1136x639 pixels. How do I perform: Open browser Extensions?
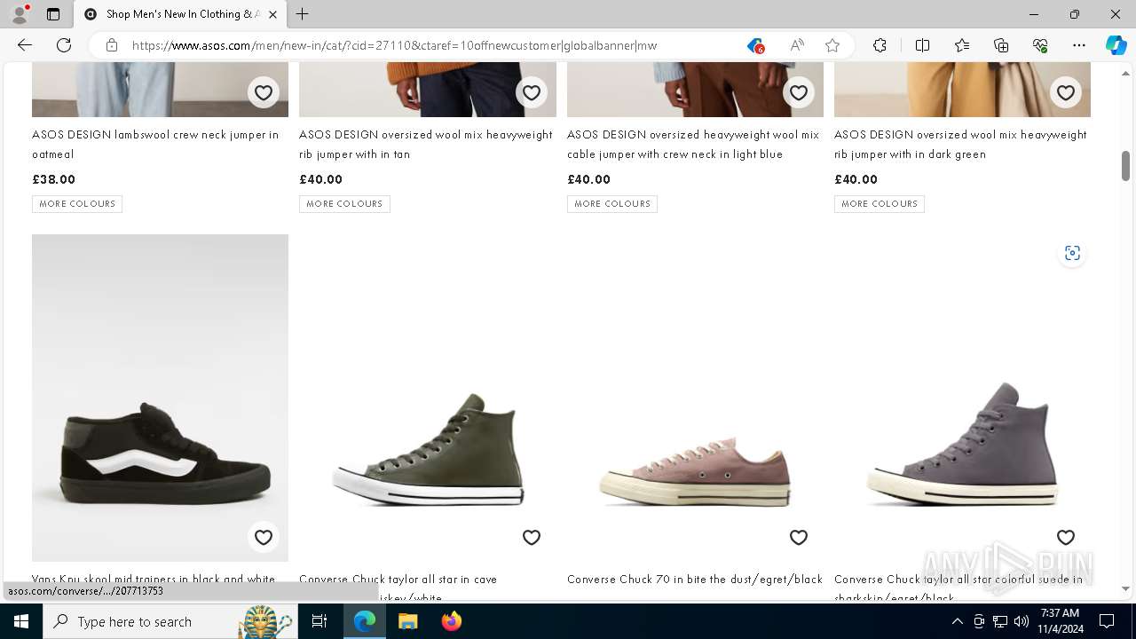click(x=880, y=45)
